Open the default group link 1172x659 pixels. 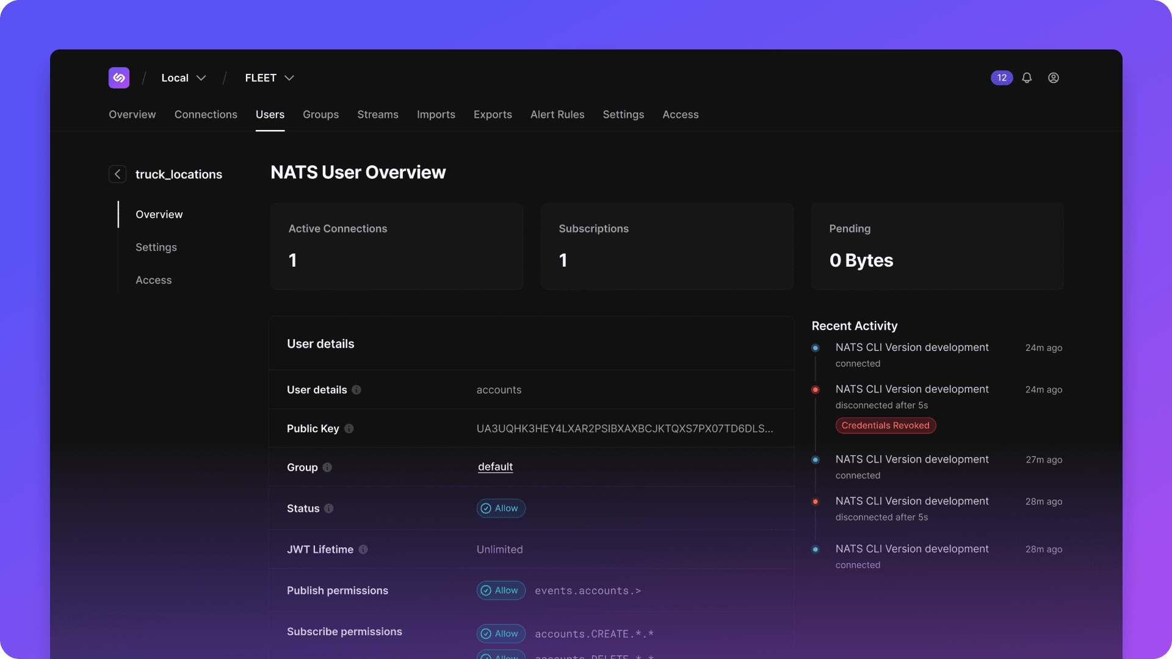click(x=495, y=467)
